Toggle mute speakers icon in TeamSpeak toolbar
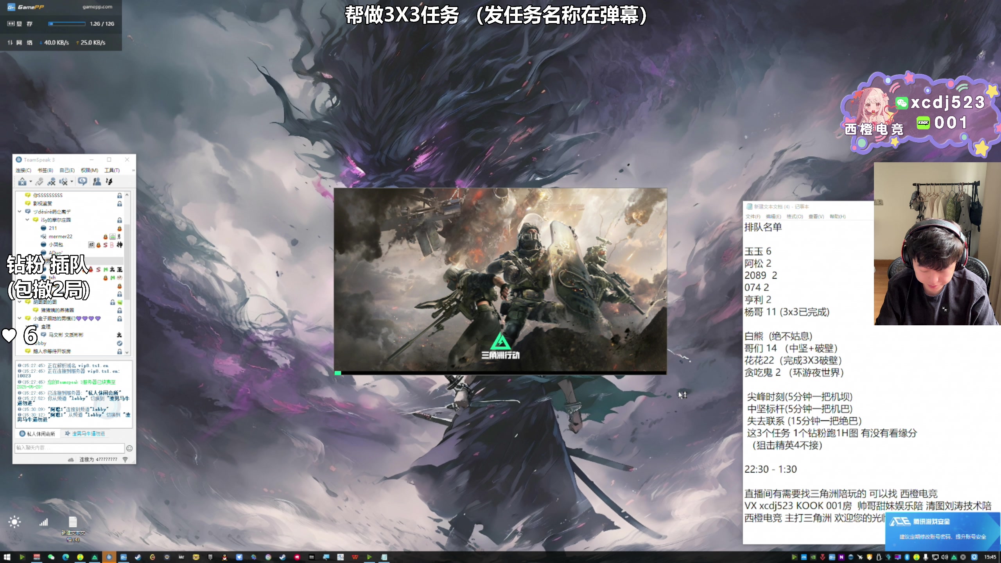Screen dimensions: 1001x563 [x=63, y=181]
